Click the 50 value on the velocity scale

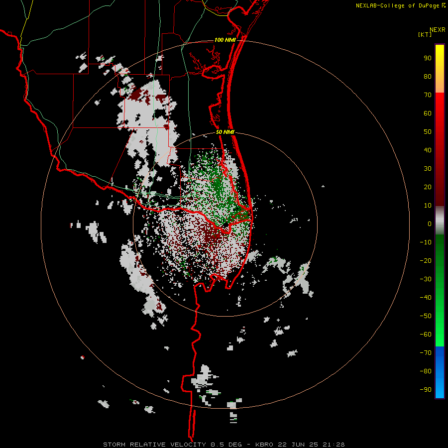click(428, 132)
